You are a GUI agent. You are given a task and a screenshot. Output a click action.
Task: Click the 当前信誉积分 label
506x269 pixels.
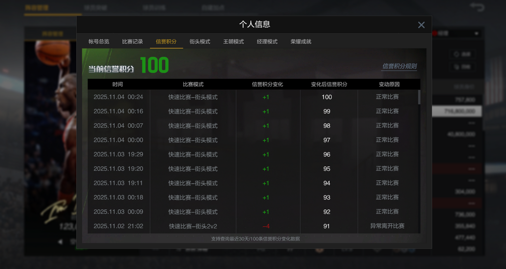tap(112, 69)
